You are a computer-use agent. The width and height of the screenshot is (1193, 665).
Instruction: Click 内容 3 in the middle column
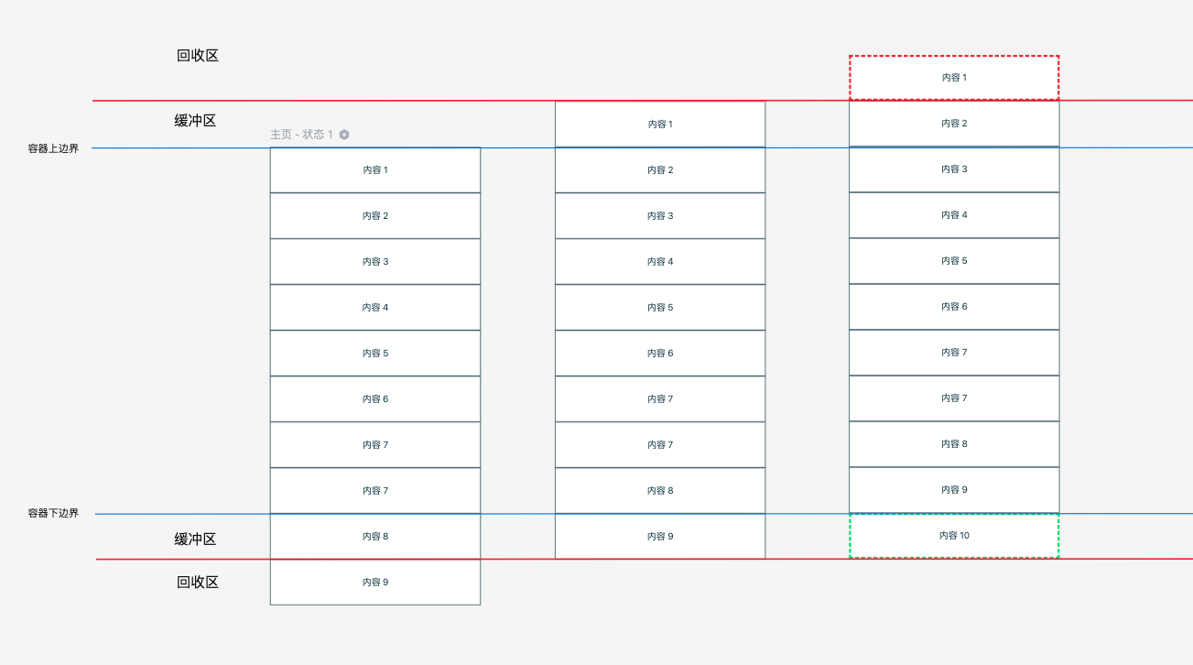coord(660,216)
